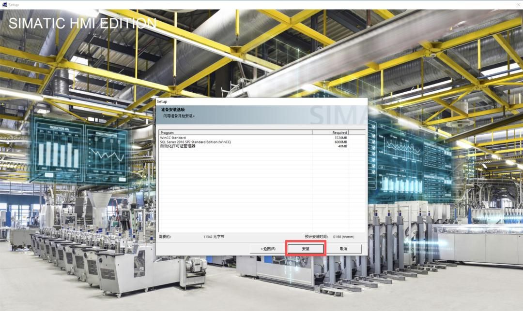Select the 自动化许可证管理器 row

click(178, 146)
